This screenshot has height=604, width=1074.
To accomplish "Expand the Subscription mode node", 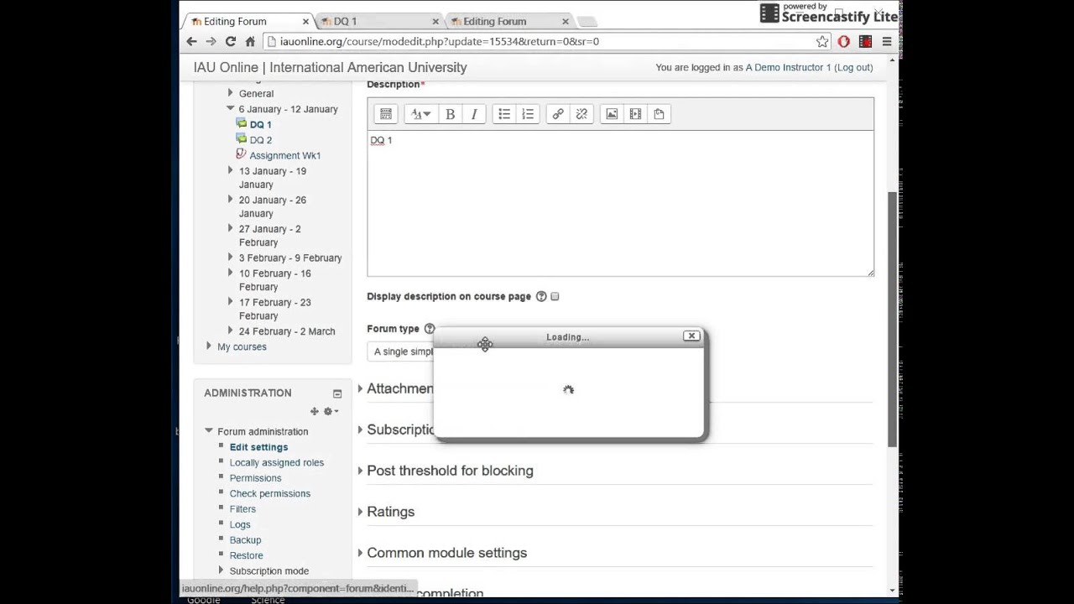I will (x=222, y=570).
